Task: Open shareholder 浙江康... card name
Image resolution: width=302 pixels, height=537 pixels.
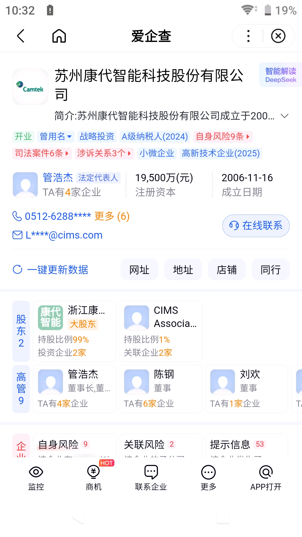Action: (86, 310)
